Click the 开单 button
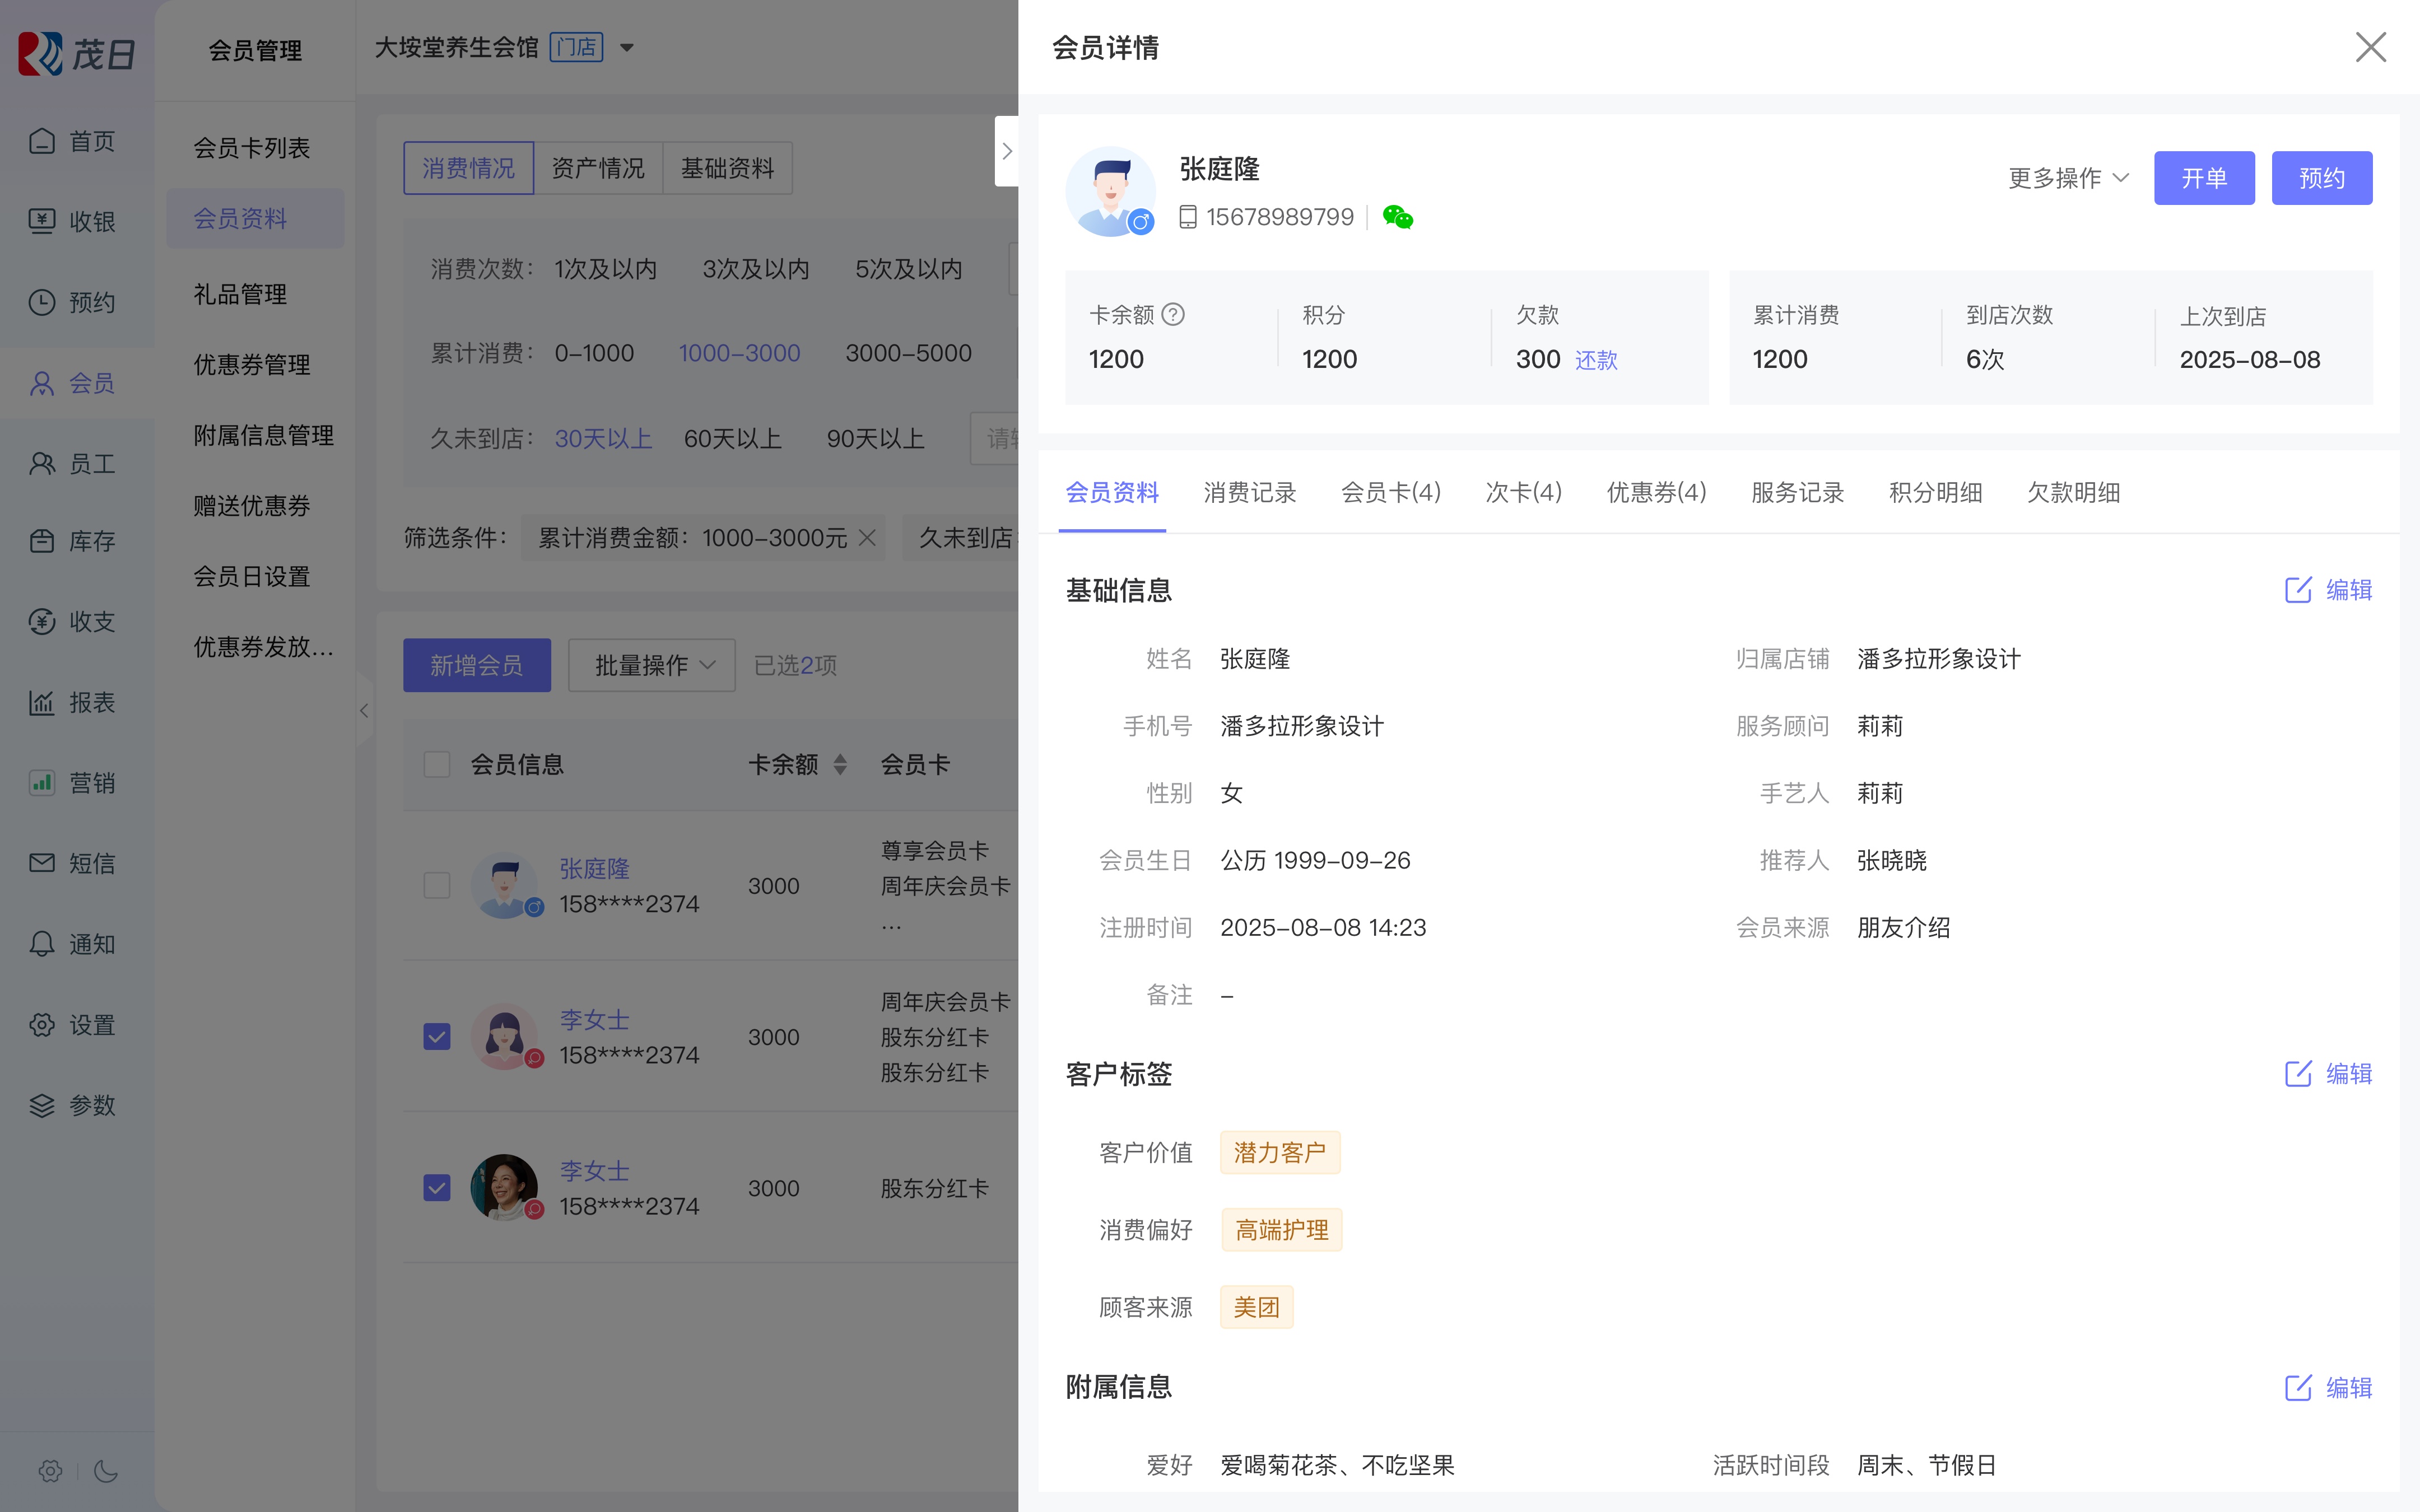Screen dimensions: 2420x1512 click(2204, 178)
